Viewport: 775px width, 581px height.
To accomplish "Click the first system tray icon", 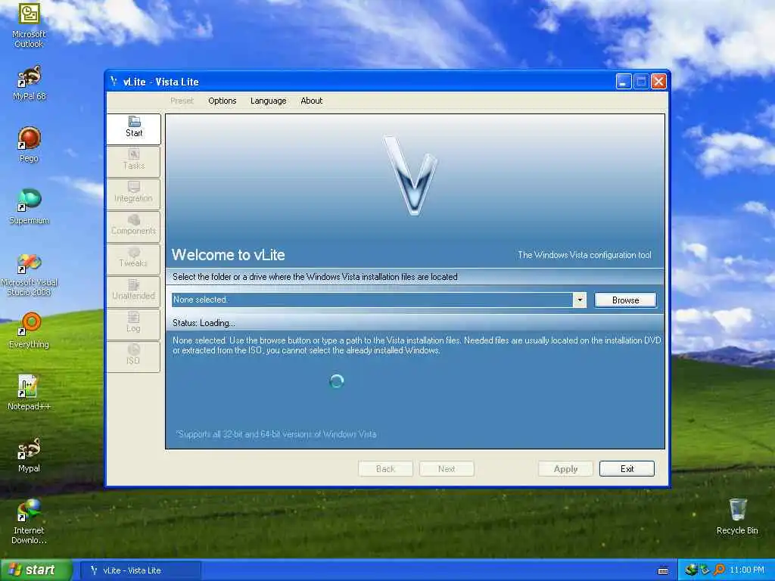I will click(690, 570).
